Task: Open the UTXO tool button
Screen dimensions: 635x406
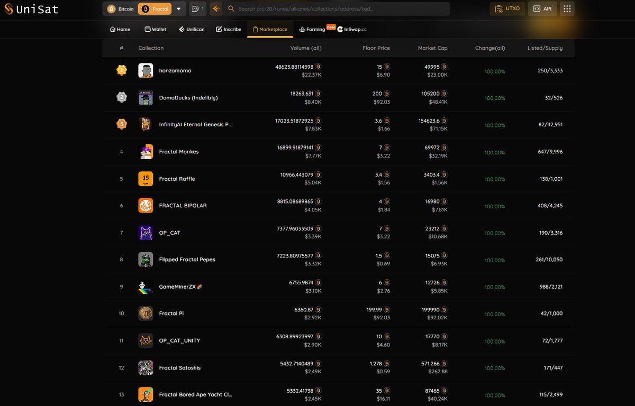Action: (x=507, y=9)
